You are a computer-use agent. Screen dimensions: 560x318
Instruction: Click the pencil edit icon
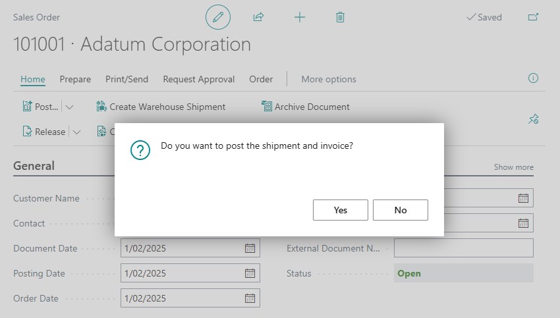pos(218,17)
